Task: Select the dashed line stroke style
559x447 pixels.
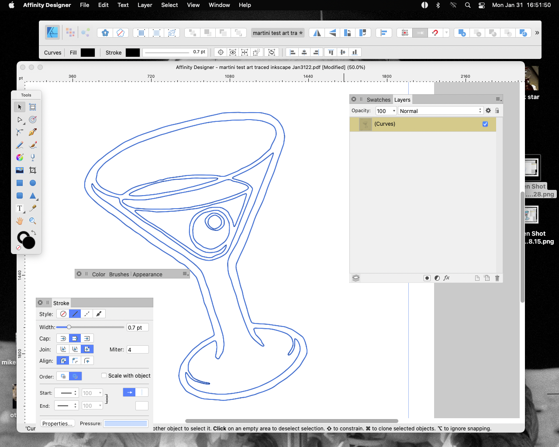Action: click(86, 313)
